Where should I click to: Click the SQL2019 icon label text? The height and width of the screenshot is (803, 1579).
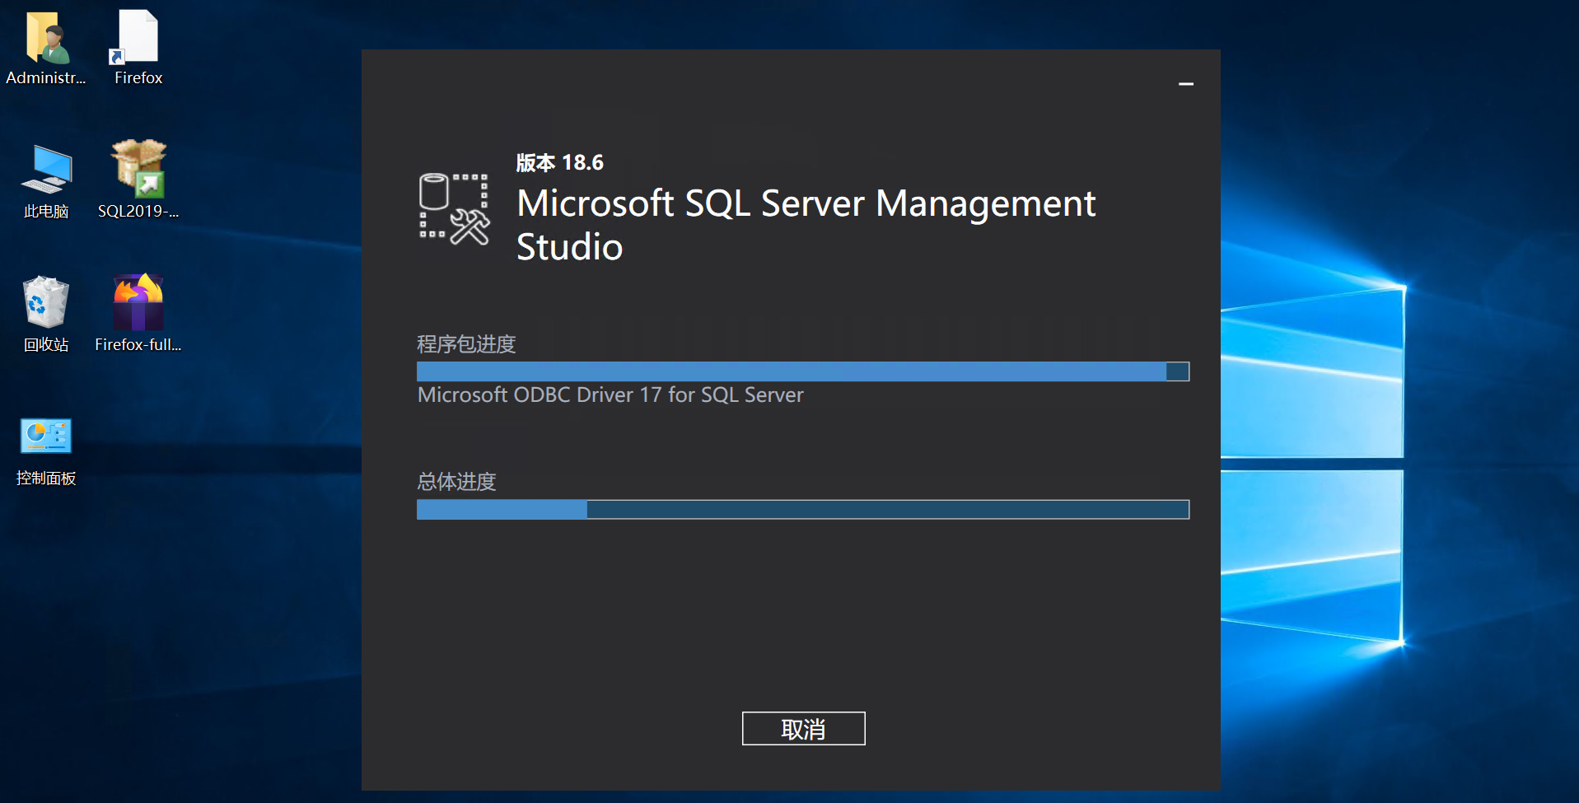(138, 212)
